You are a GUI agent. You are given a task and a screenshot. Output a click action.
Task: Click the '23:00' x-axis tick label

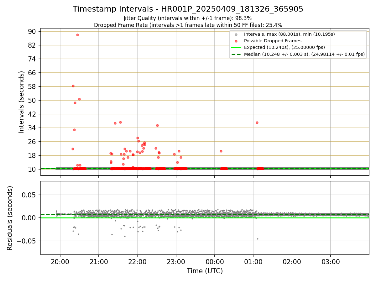click(x=176, y=262)
